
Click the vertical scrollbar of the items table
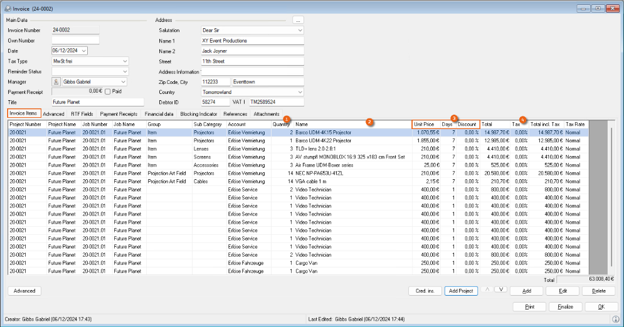tap(612, 200)
